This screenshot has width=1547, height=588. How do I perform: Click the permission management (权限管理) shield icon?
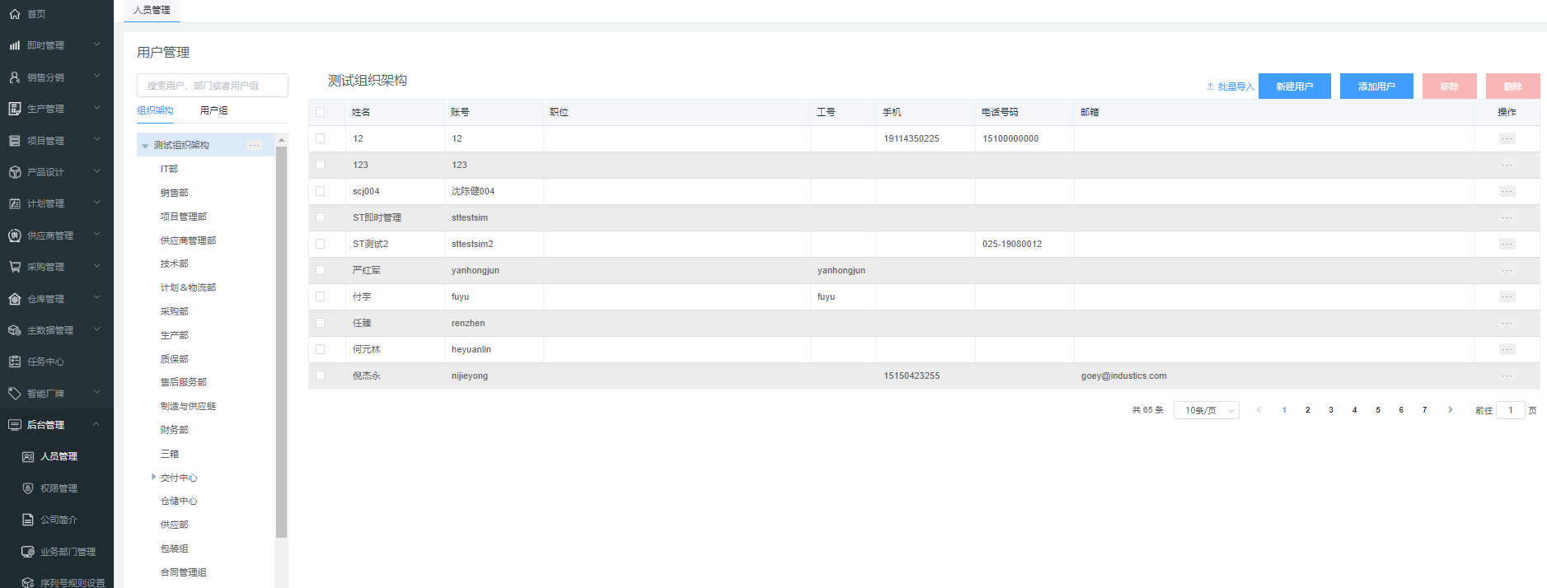point(28,488)
